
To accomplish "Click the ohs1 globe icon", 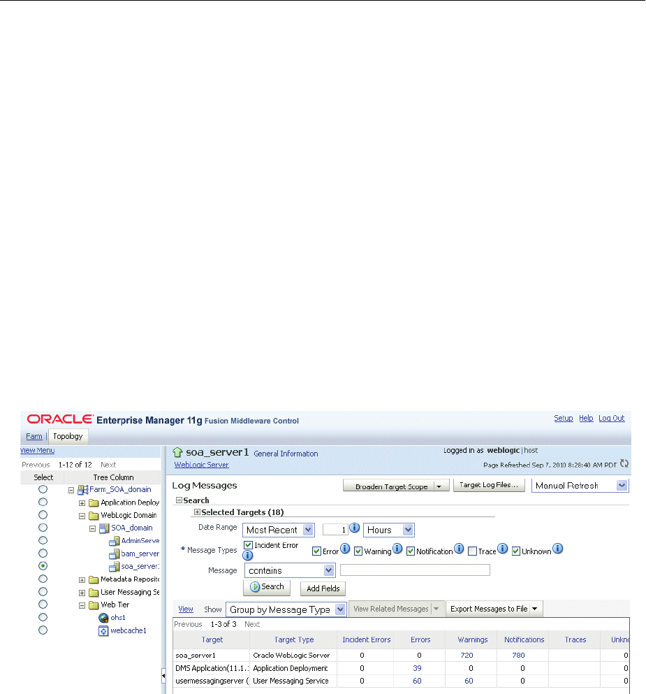I will (x=103, y=618).
